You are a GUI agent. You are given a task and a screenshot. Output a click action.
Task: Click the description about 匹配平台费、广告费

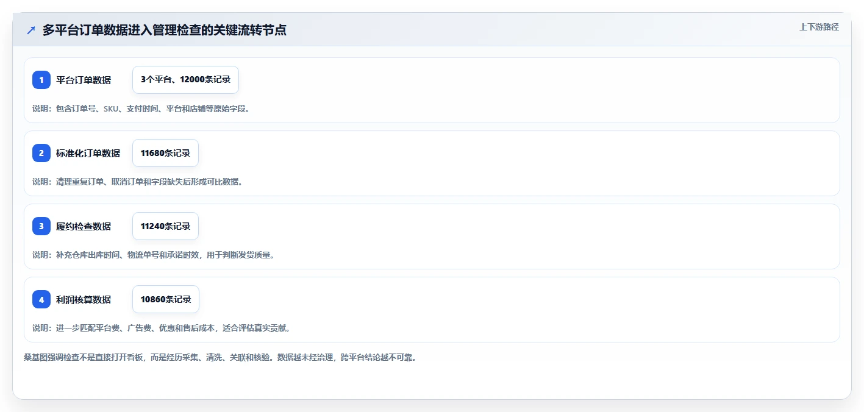point(161,328)
